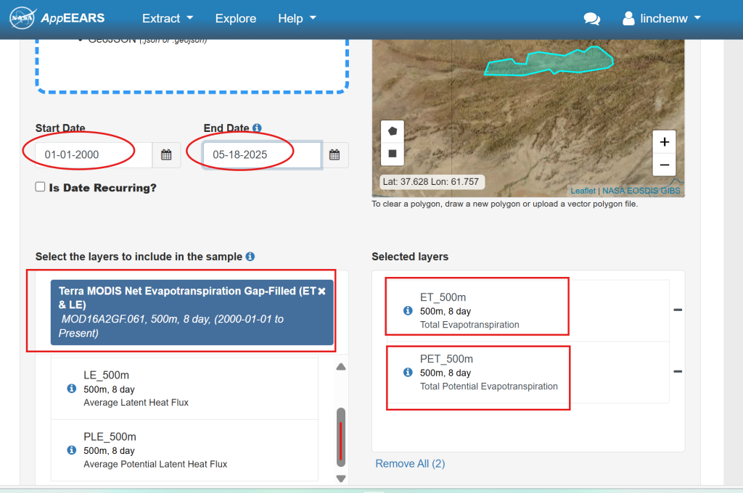Show End Date info tooltip

257,128
